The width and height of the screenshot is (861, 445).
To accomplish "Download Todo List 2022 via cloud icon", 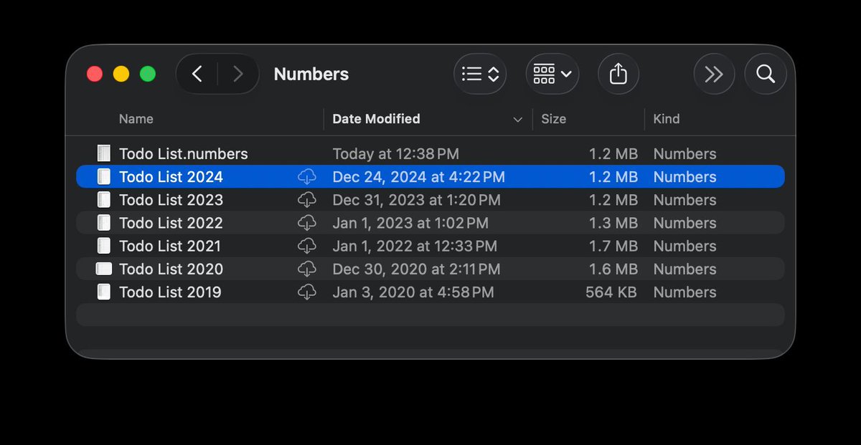I will 307,223.
